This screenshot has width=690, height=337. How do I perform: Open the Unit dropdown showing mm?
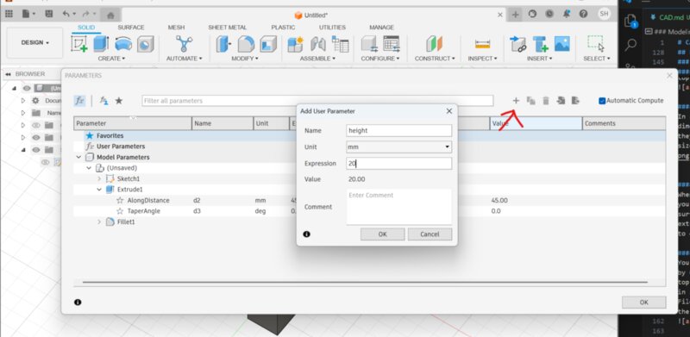pos(398,147)
